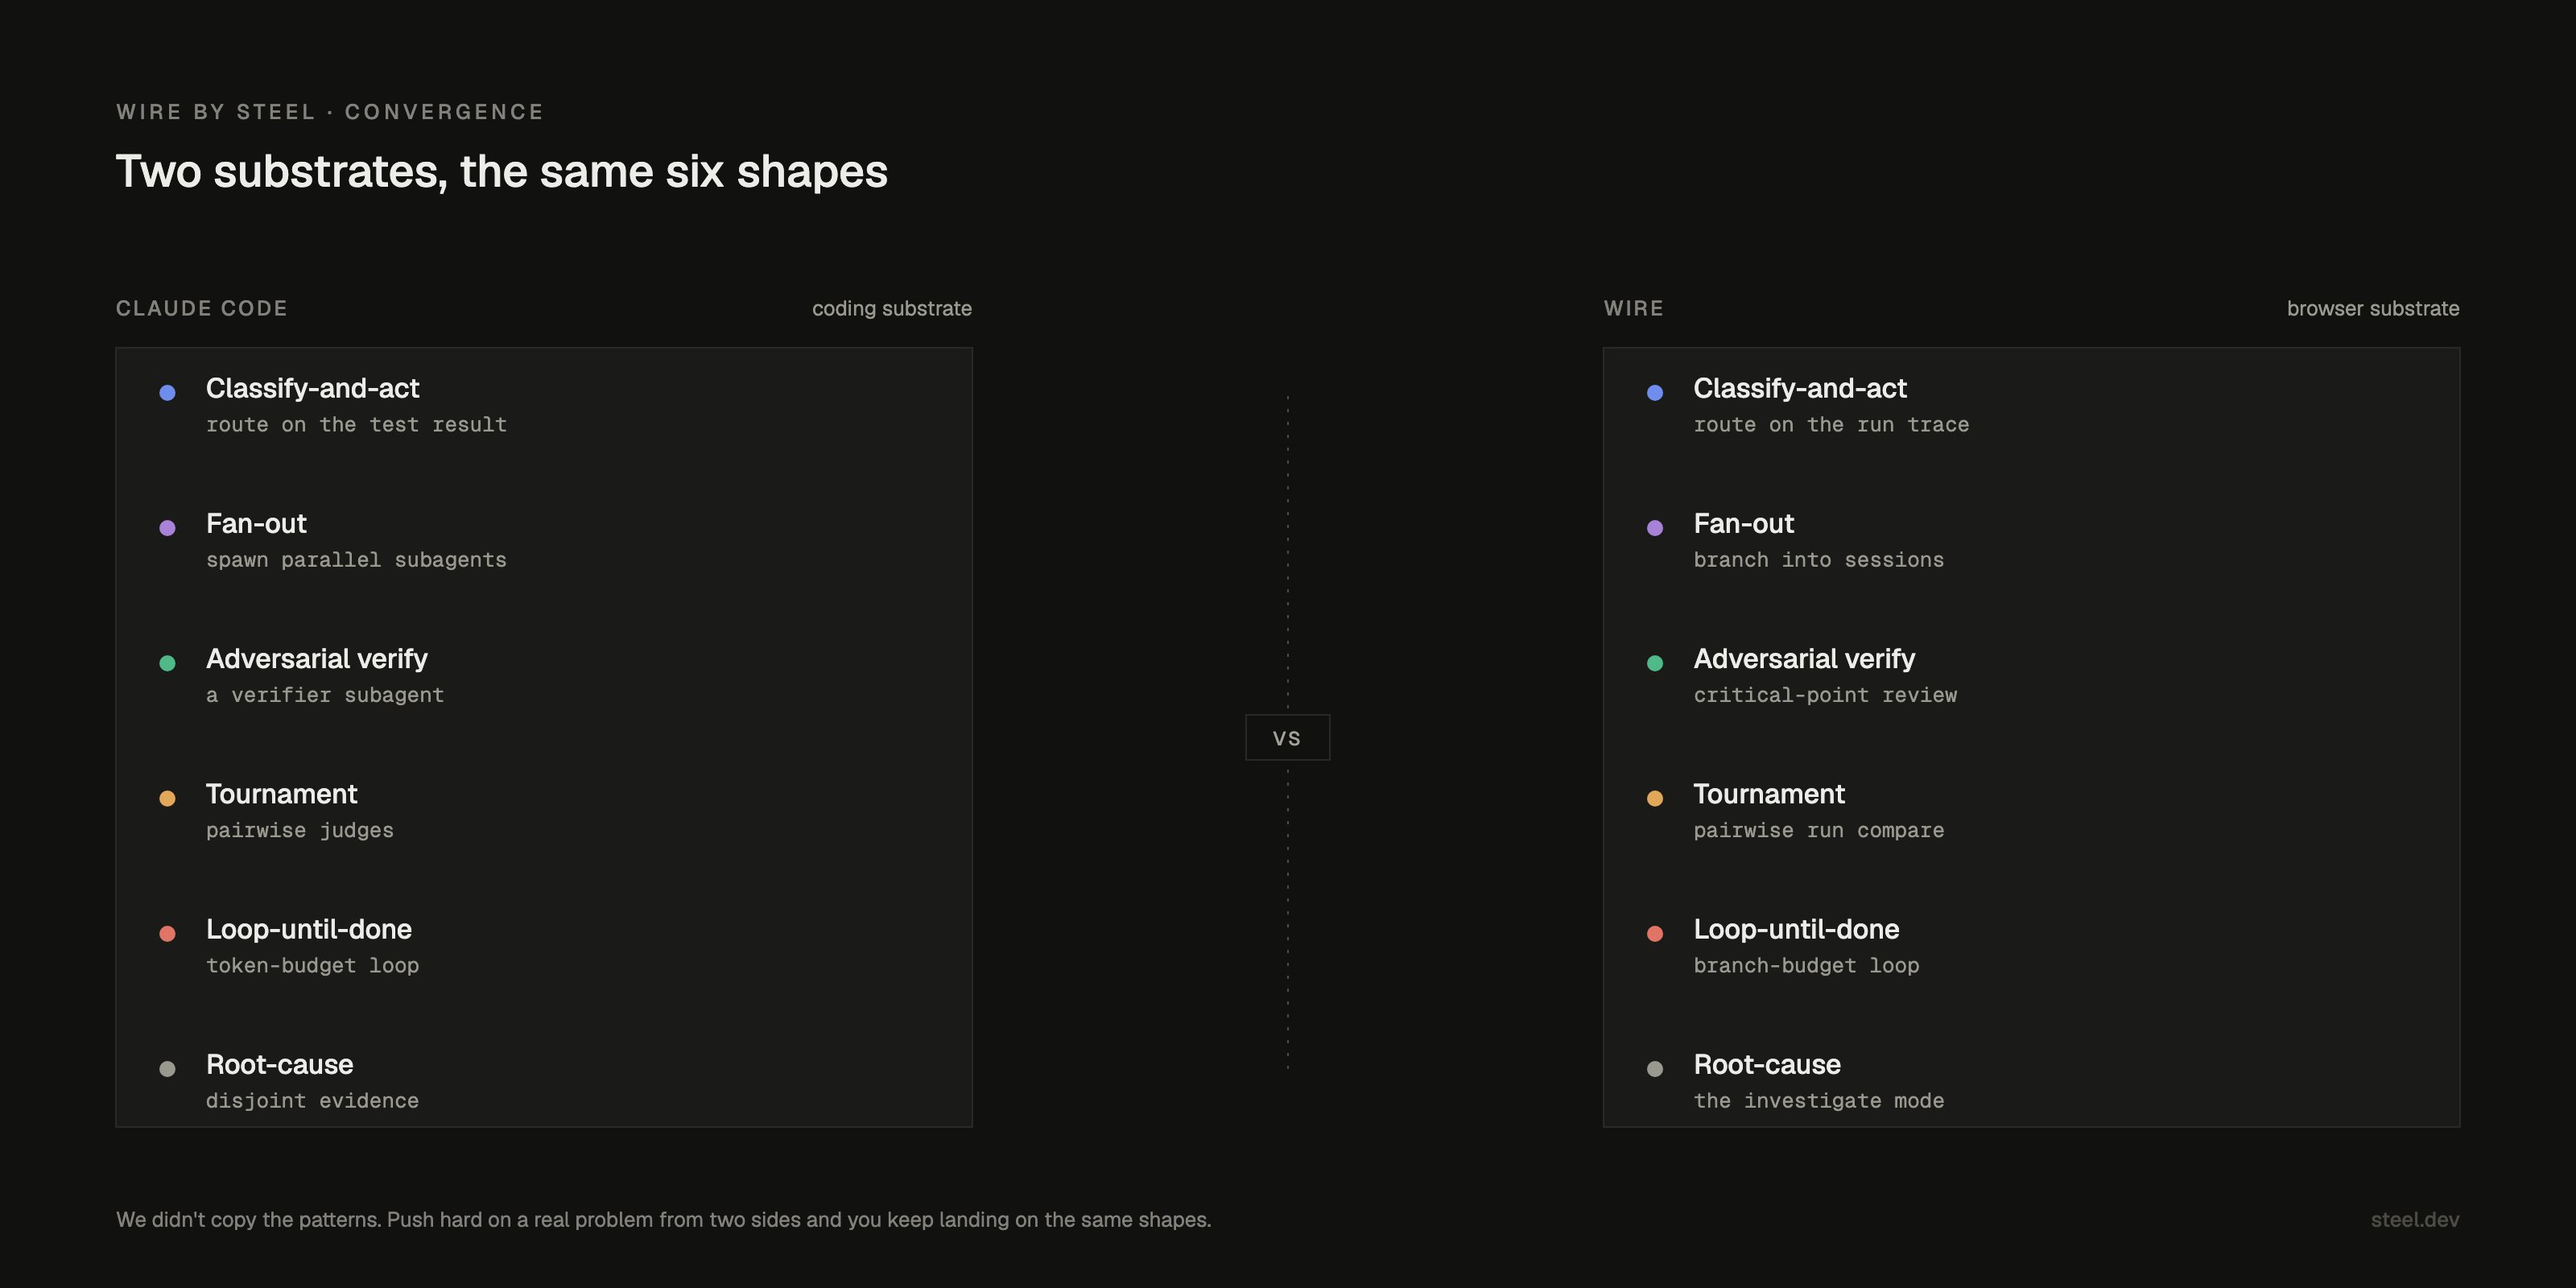Select the "CLAUDE CODE" column heading
The height and width of the screenshot is (1288, 2576).
tap(202, 308)
